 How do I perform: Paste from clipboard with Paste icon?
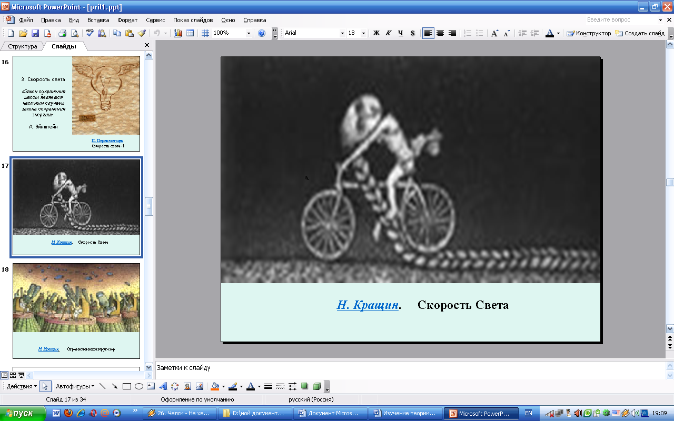click(x=129, y=33)
